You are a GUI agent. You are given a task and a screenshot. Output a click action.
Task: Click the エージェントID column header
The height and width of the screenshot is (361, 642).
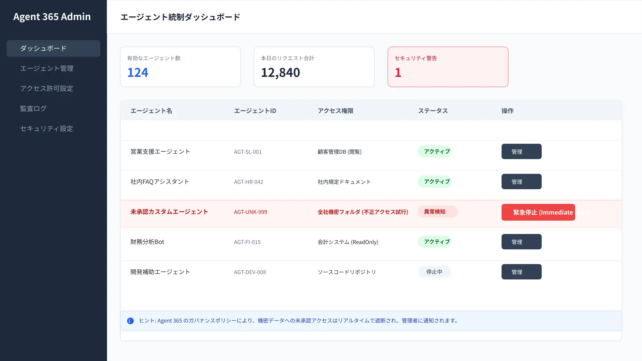click(255, 111)
